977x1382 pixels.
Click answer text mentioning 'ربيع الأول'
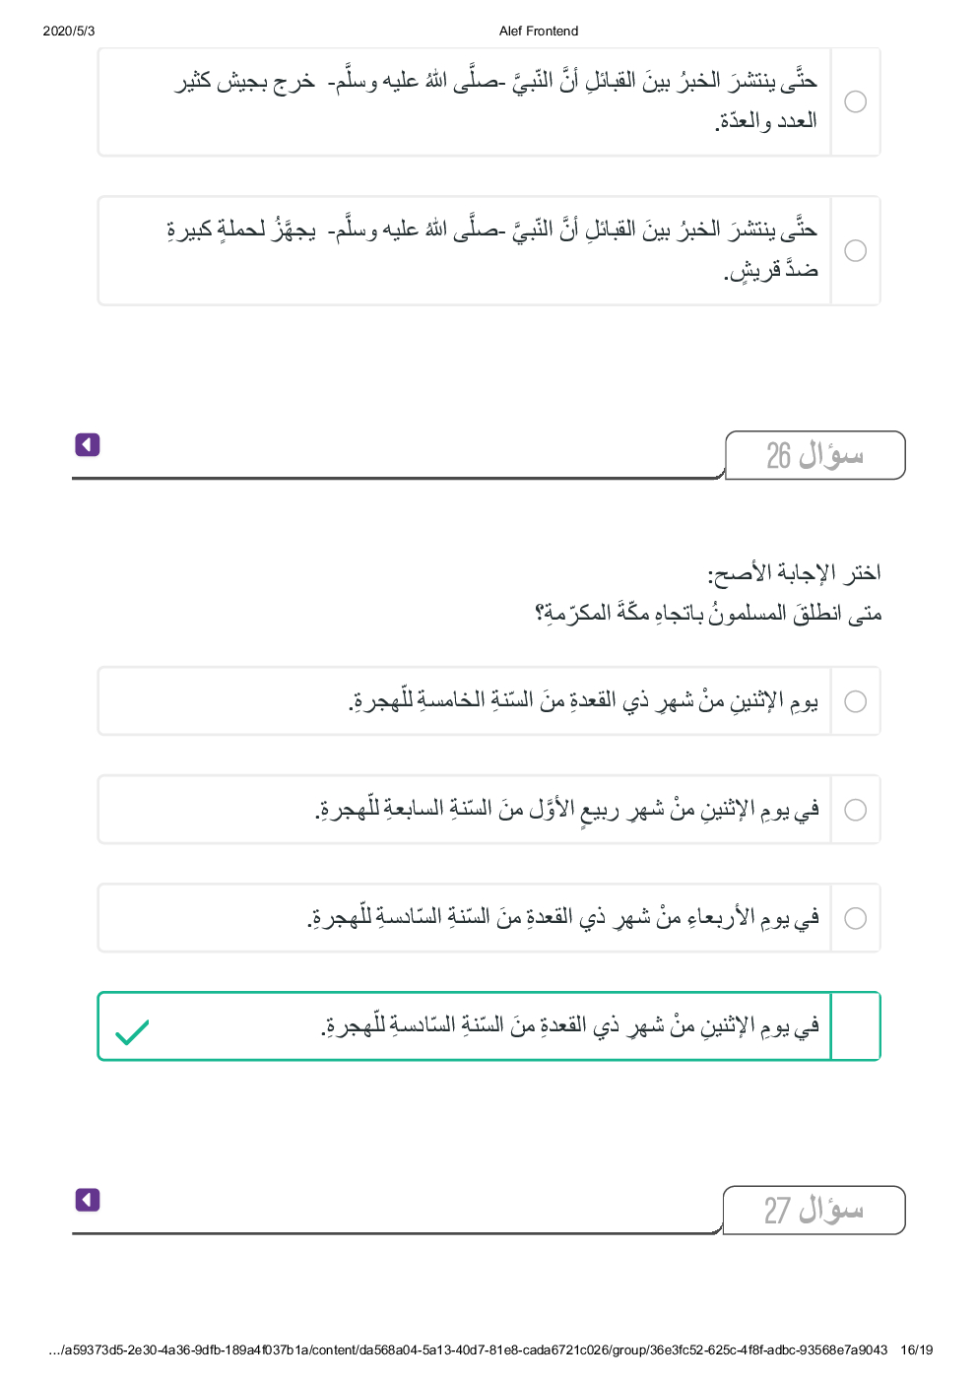coord(567,810)
